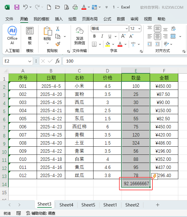
Task: Undo the last action
Action: point(26,7)
